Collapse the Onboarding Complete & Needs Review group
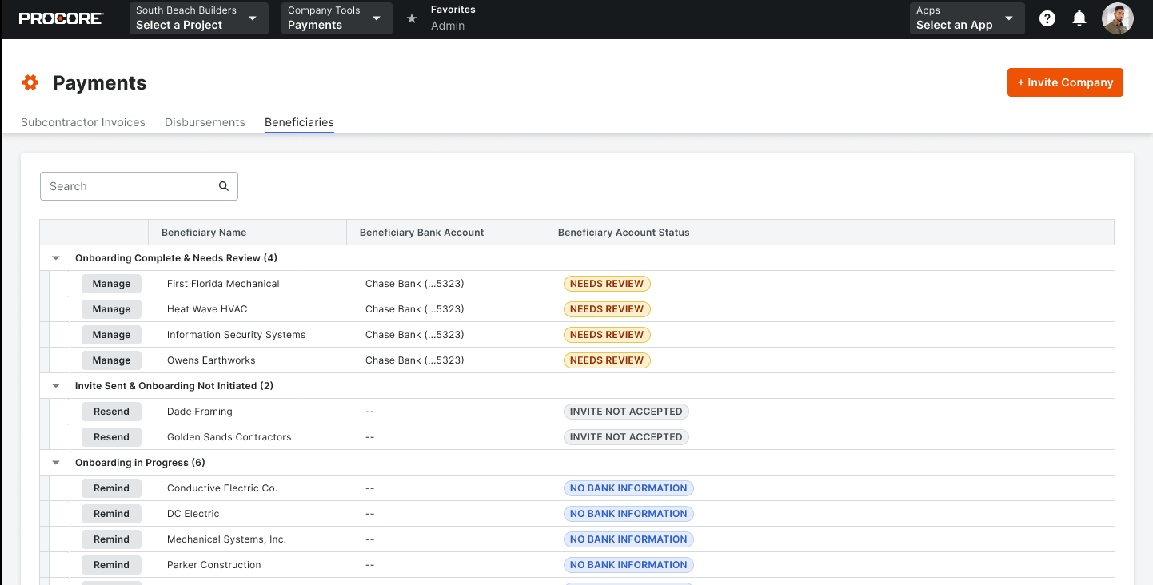The image size is (1153, 585). pos(55,257)
